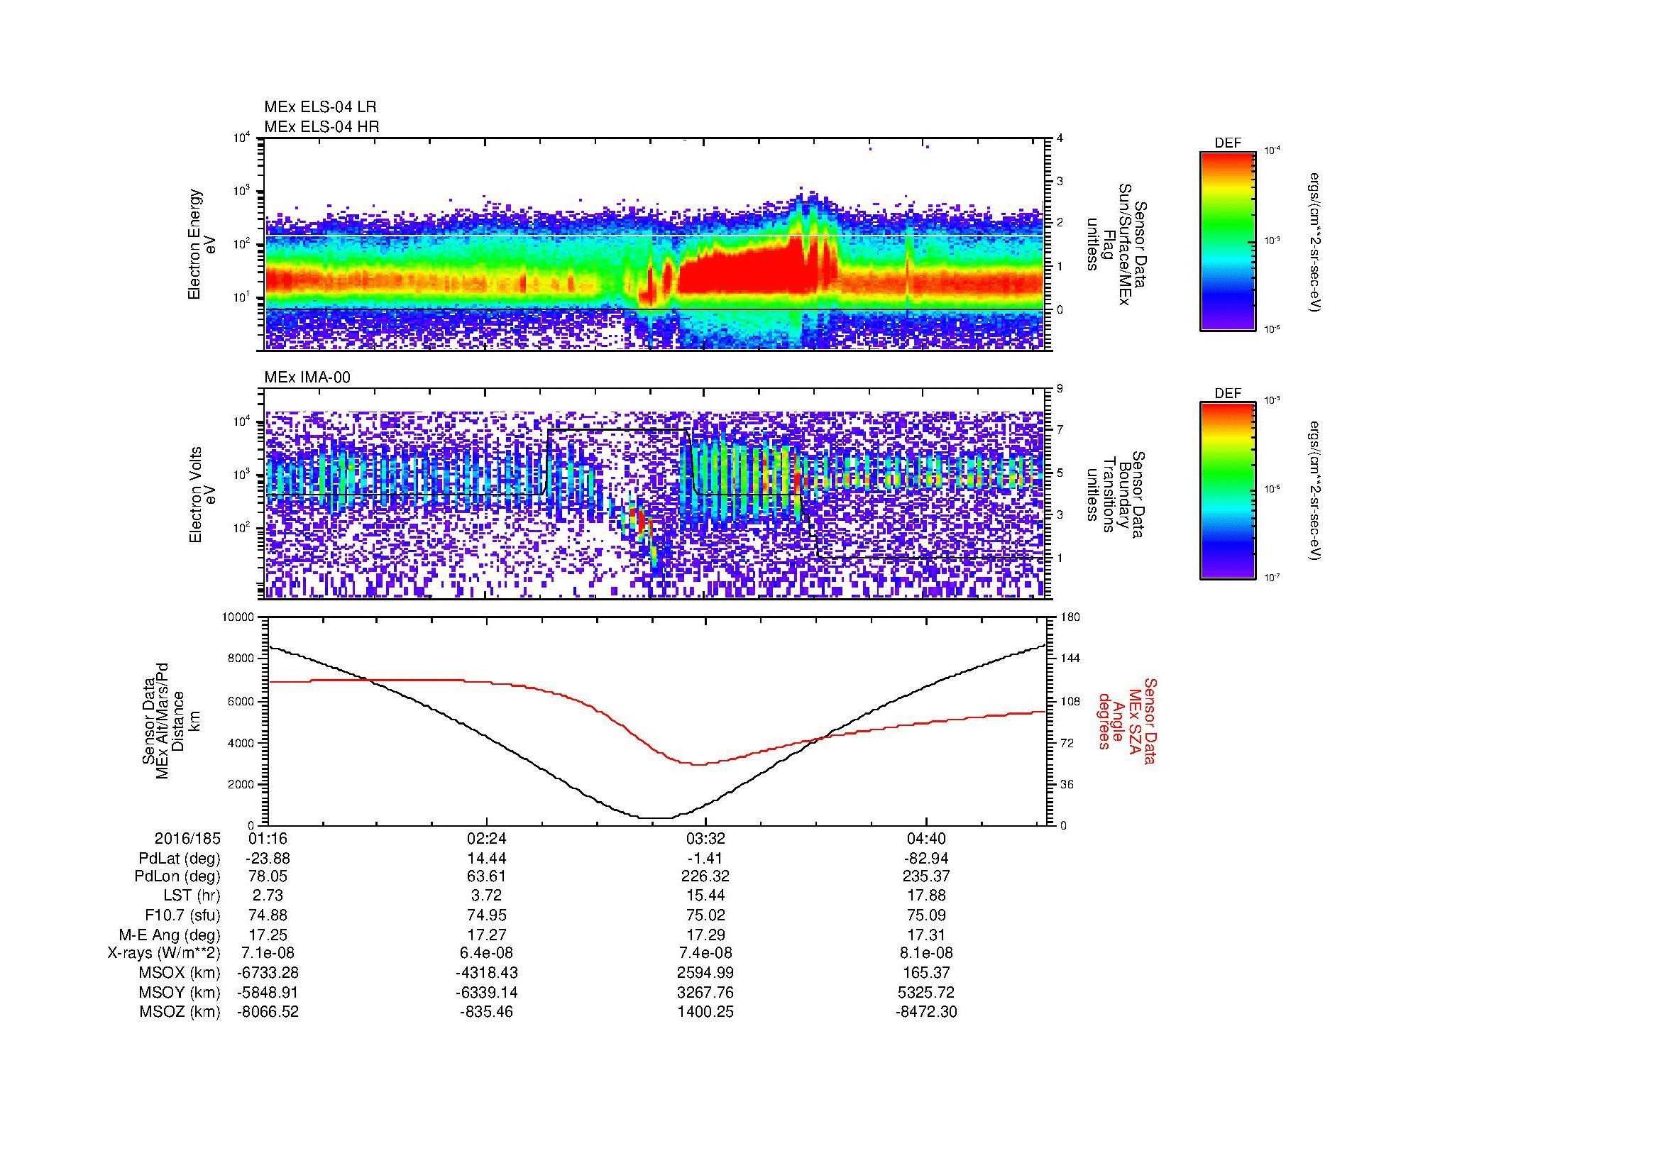Click inside the ELS electron energy spectrogram
Viewport: 1660px width, 1173px height.
[x=654, y=244]
